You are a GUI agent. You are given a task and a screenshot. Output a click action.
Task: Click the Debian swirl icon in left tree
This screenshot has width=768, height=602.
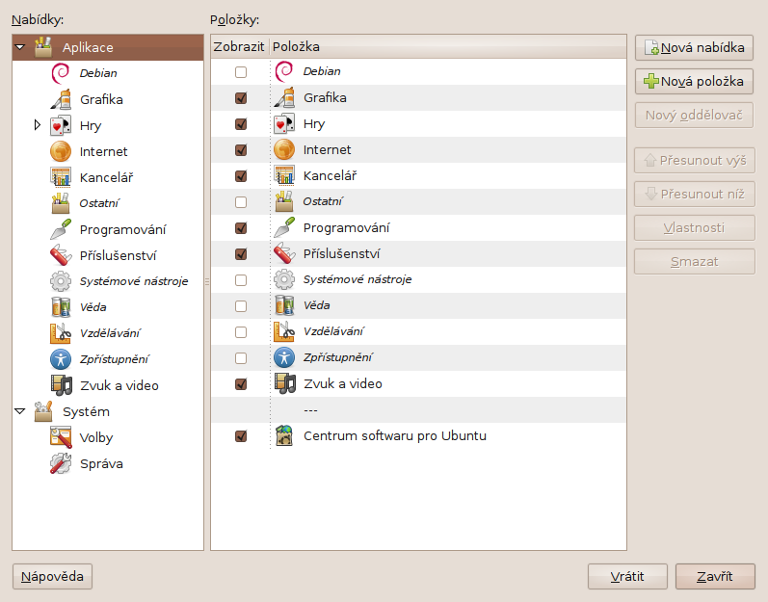click(x=61, y=72)
